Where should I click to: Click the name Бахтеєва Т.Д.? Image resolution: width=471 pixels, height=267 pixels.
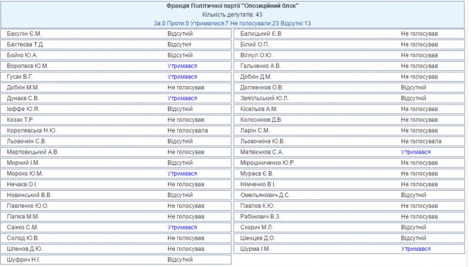(x=25, y=45)
